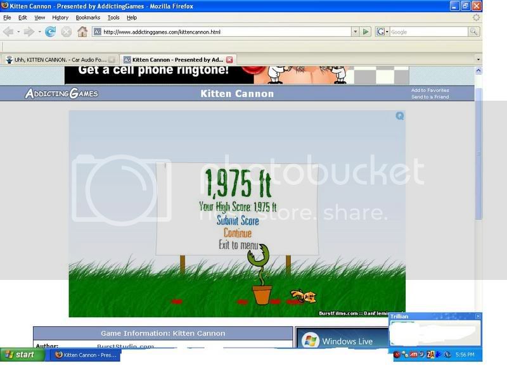The image size is (507, 380).
Task: Click the Get a cell phone ringtone banner
Action: point(236,75)
